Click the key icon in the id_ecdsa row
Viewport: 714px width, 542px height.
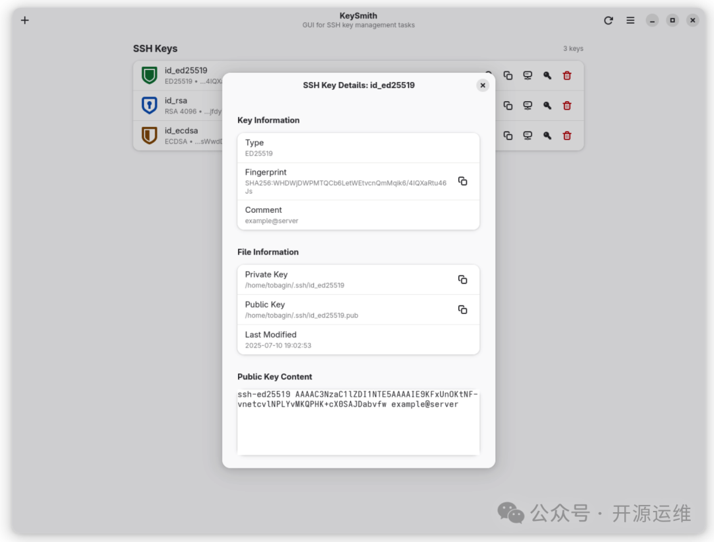(x=547, y=135)
